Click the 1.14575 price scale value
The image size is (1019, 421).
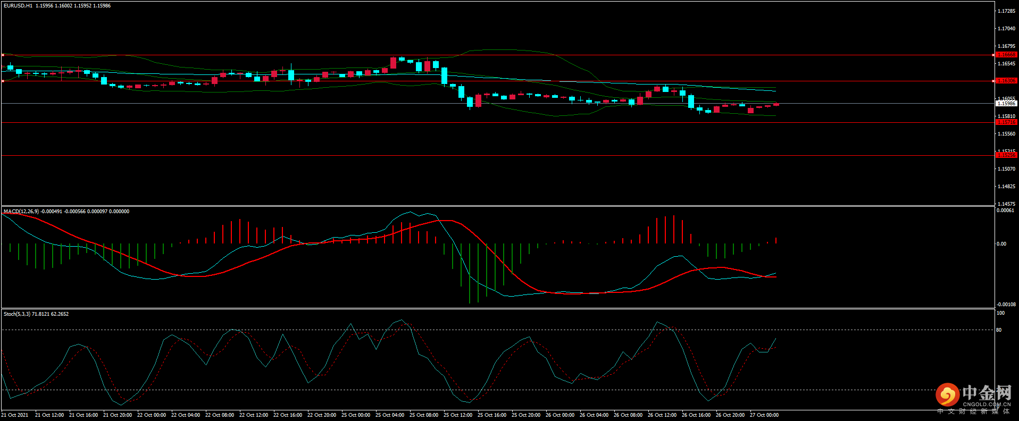(1006, 204)
